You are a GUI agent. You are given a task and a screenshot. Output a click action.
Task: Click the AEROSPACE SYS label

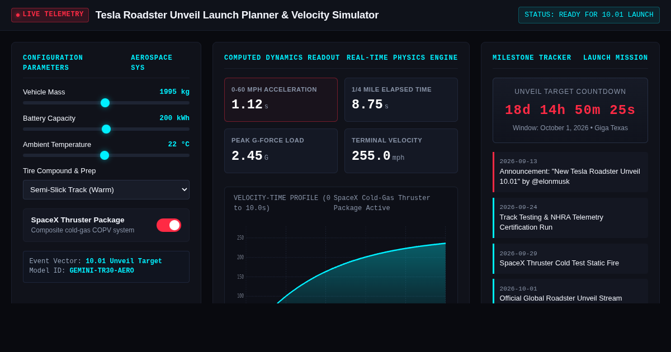[152, 63]
